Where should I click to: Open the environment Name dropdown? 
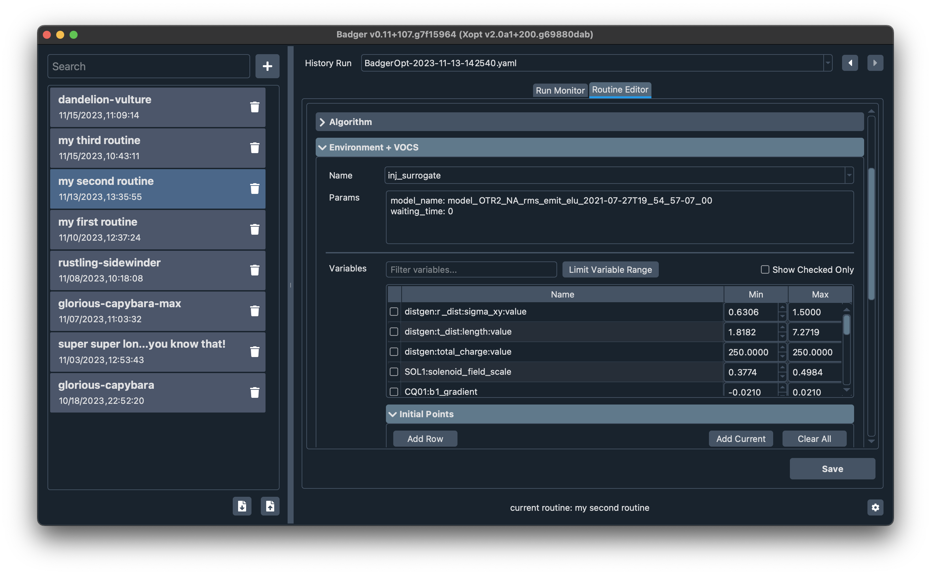[x=848, y=175]
